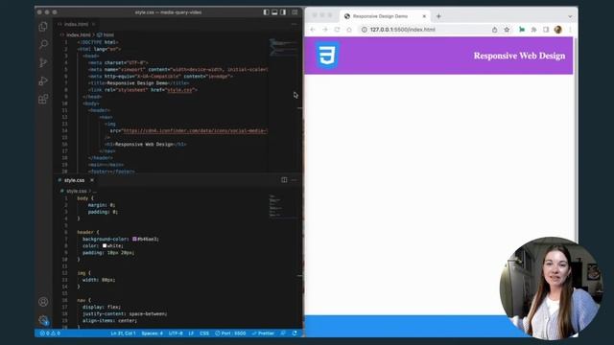Close the style.css tab
The height and width of the screenshot is (345, 614).
pos(92,180)
